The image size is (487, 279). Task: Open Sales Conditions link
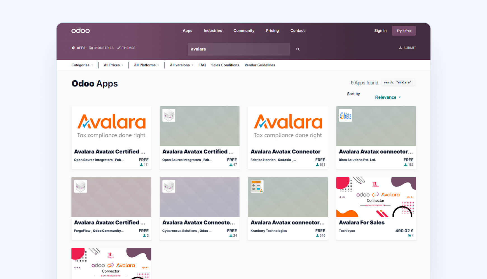pyautogui.click(x=225, y=65)
